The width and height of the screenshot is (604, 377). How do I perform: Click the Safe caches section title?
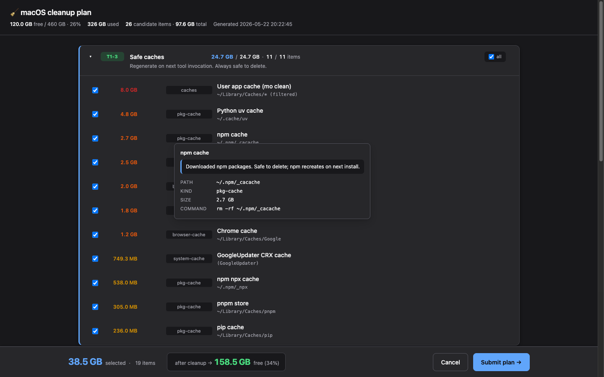coord(147,57)
